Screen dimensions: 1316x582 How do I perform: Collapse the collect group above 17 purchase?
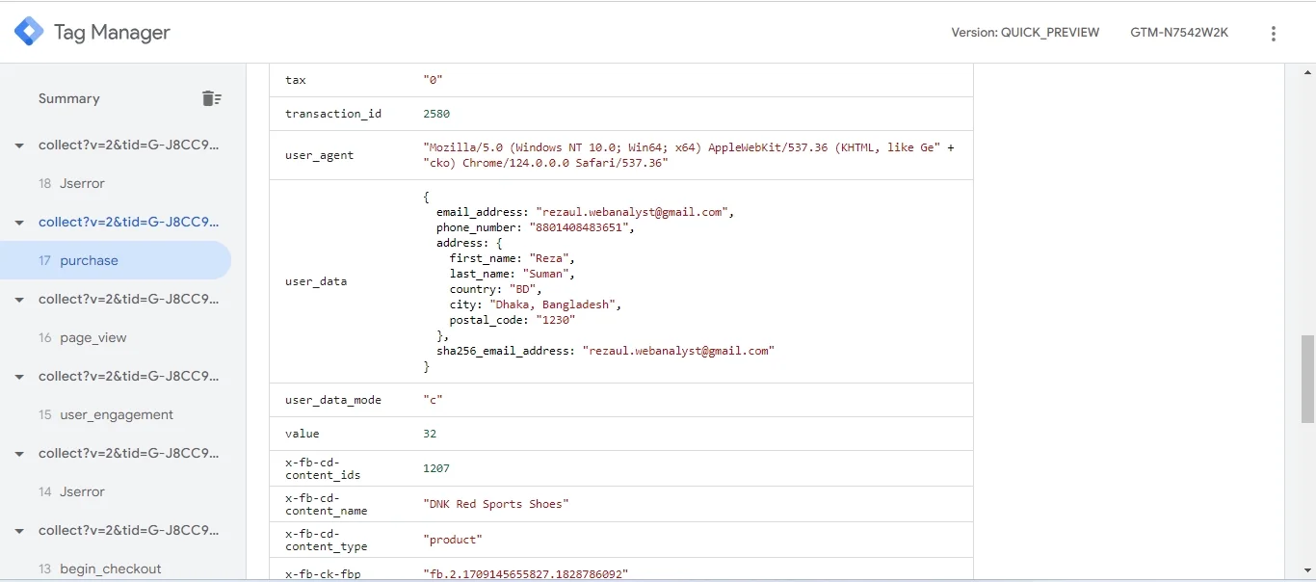click(19, 223)
